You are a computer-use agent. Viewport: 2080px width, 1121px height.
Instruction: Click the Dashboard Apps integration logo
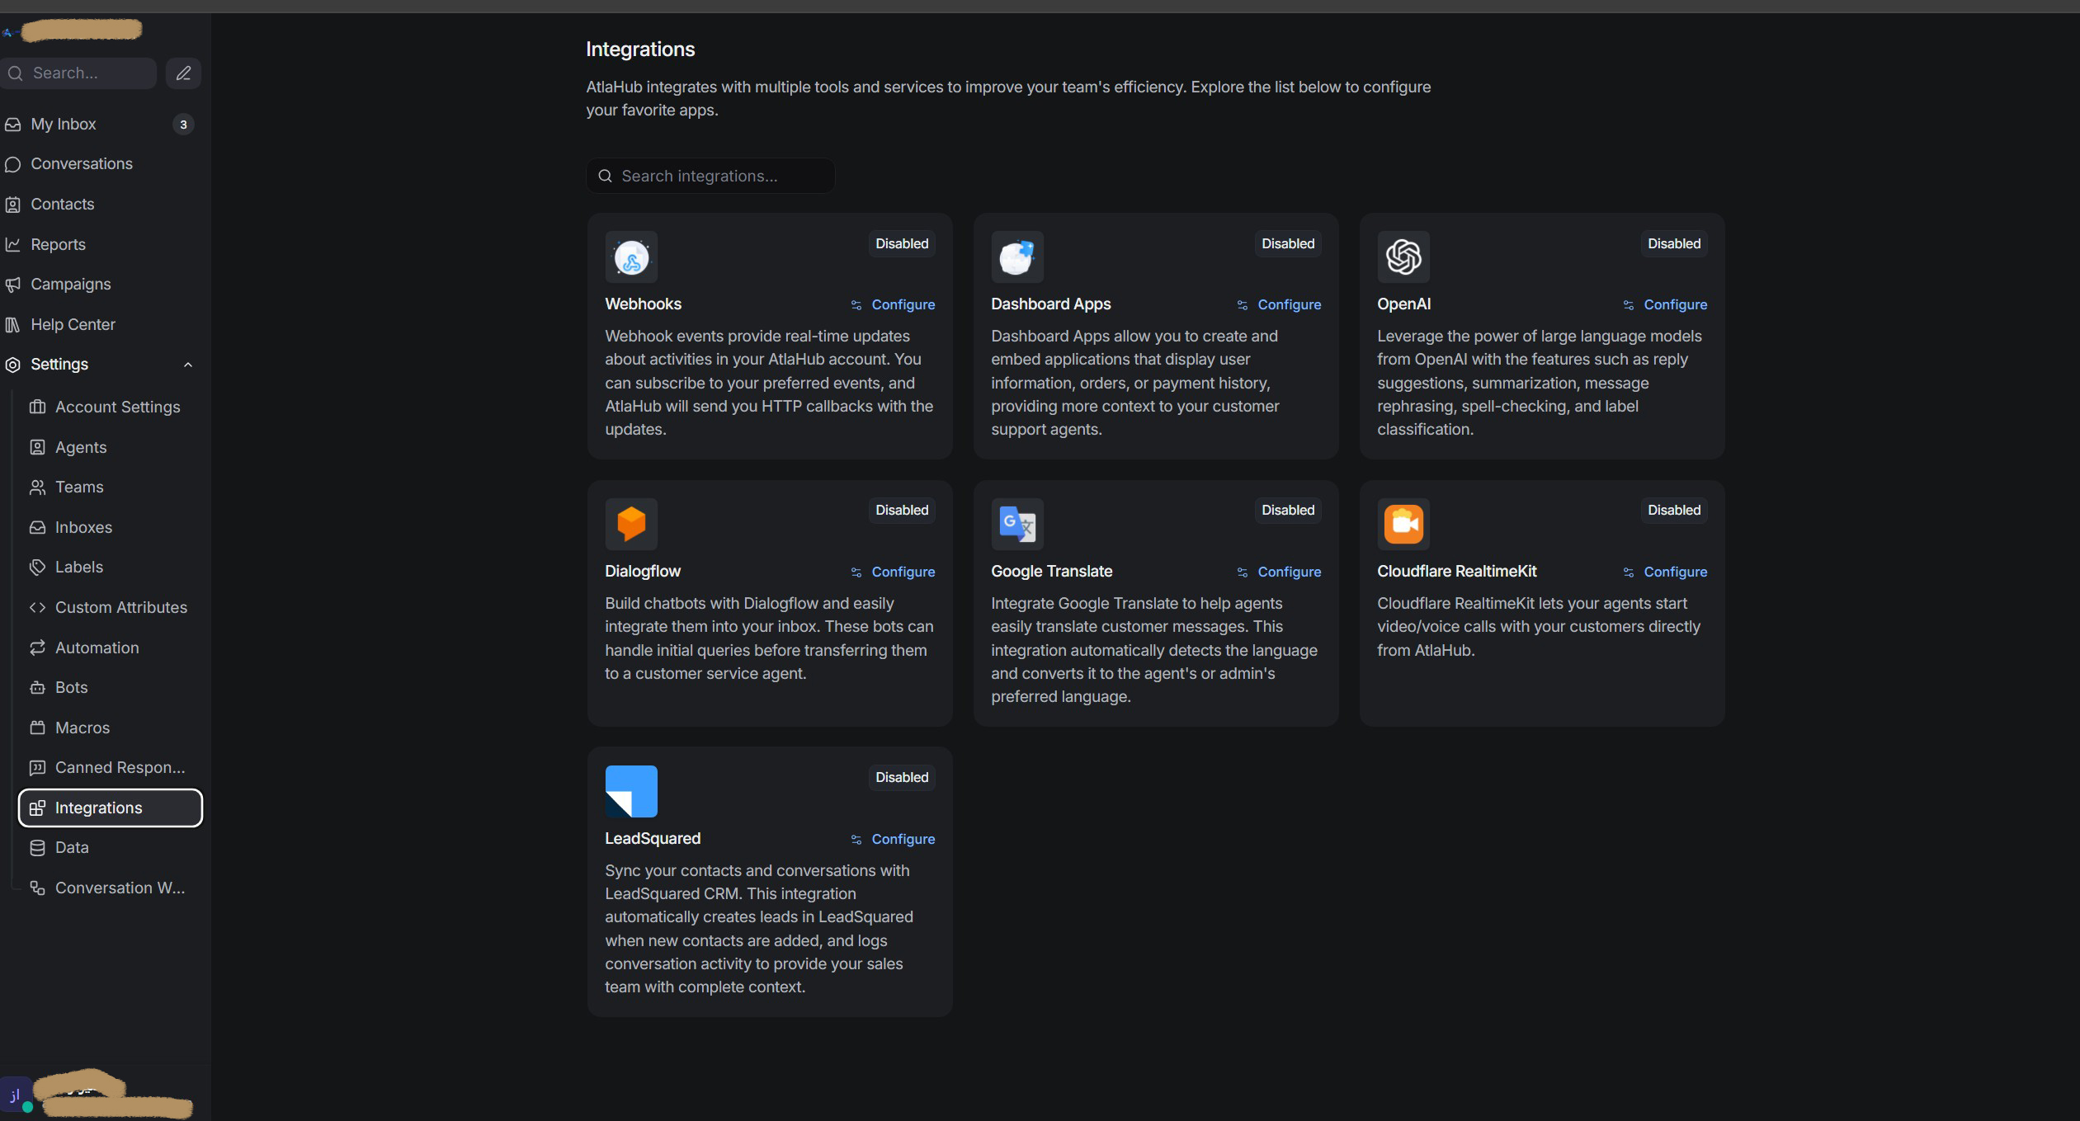[1017, 257]
